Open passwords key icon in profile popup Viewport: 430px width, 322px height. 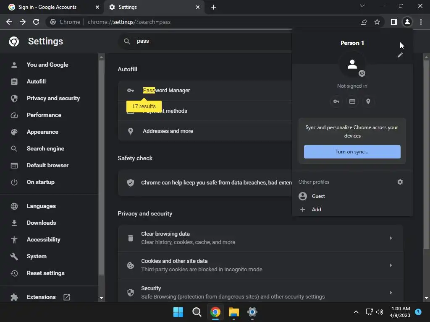[336, 101]
